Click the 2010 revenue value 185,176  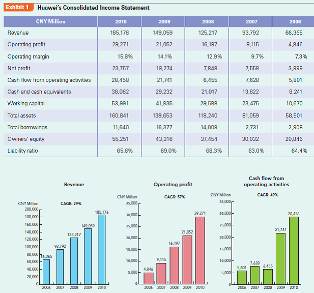pos(120,33)
